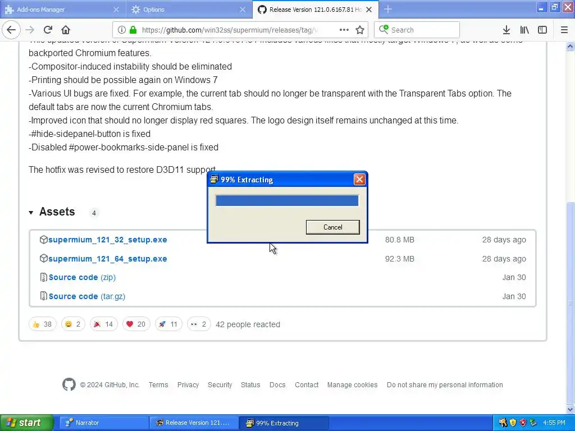Screen dimensions: 575x431
Task: Toggle the sidebar view icon
Action: pyautogui.click(x=542, y=30)
